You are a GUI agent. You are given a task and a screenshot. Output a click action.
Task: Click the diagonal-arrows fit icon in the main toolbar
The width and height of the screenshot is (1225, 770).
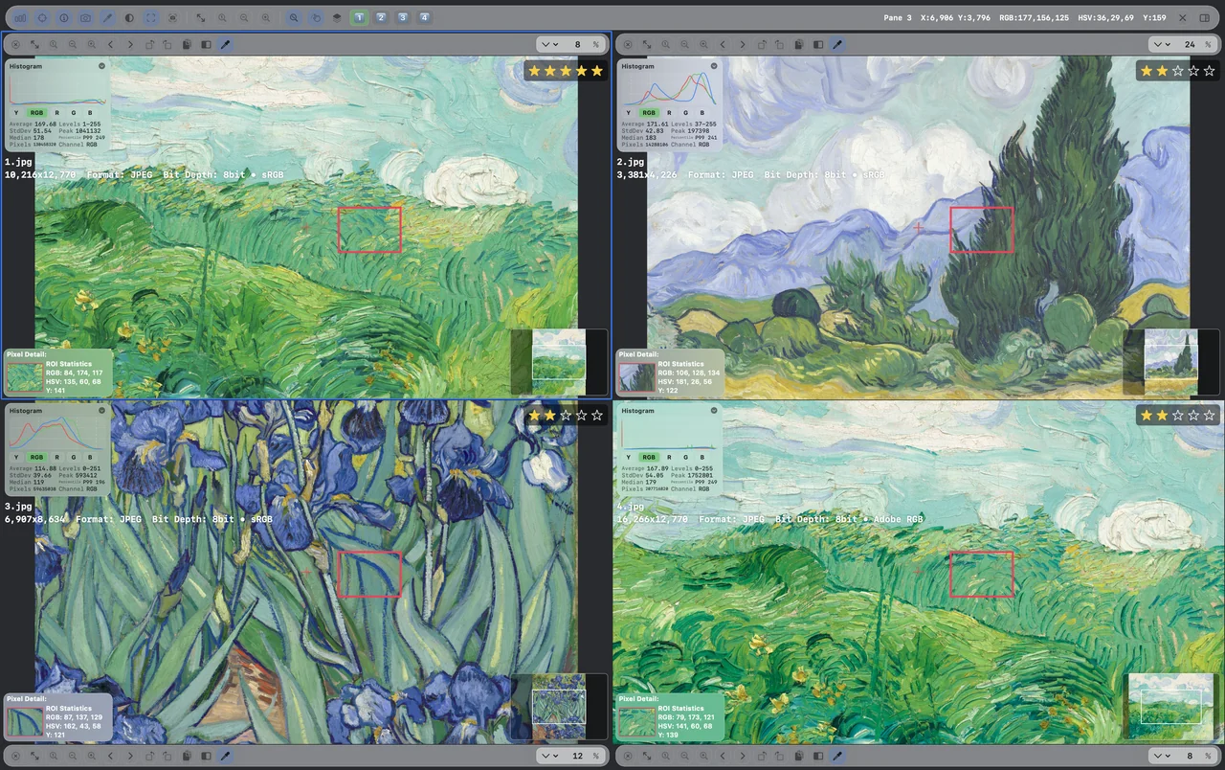(201, 17)
